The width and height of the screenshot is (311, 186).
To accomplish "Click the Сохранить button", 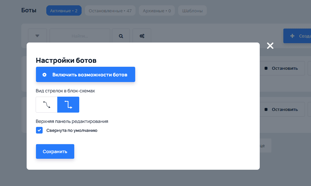I will pos(55,151).
